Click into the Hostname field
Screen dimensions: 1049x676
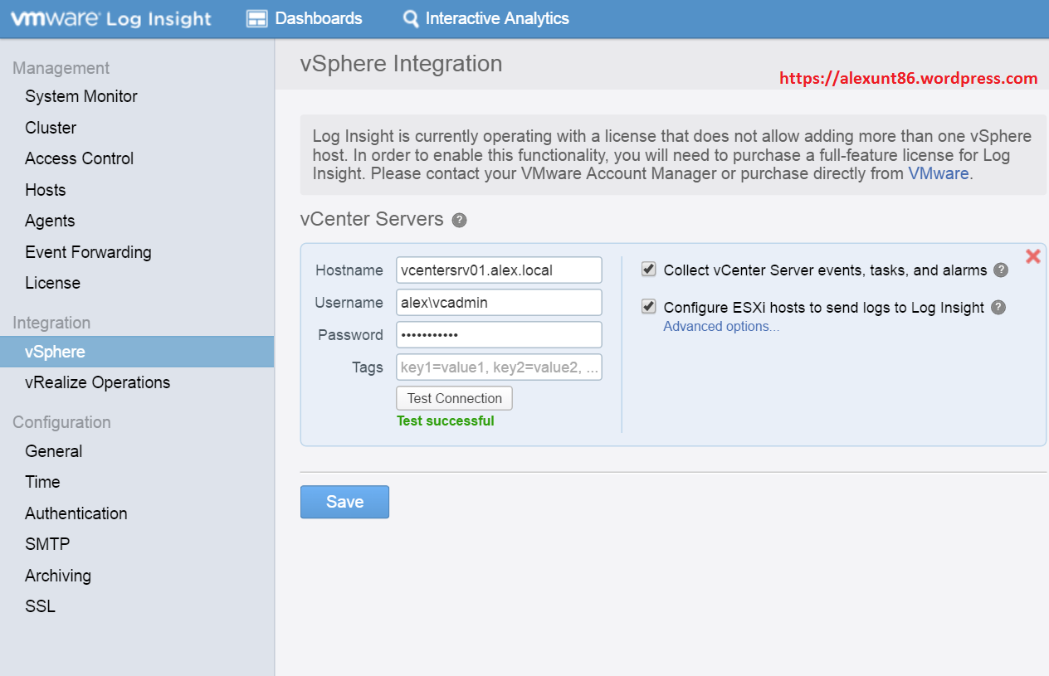[x=499, y=270]
